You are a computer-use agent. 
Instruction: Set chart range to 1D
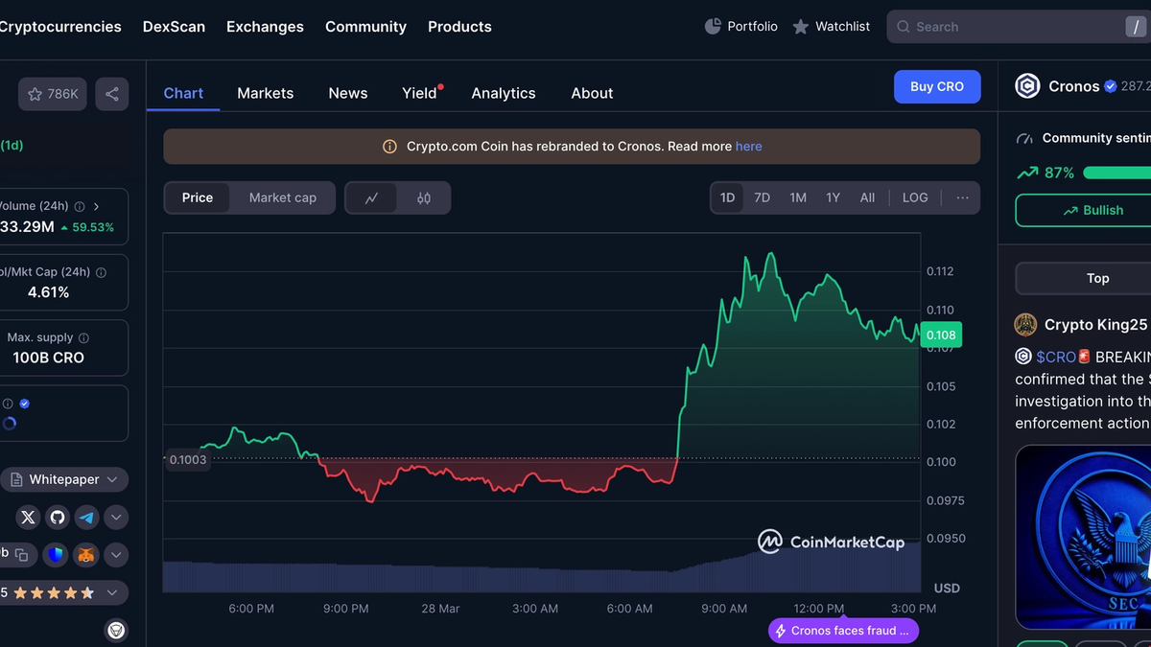727,197
